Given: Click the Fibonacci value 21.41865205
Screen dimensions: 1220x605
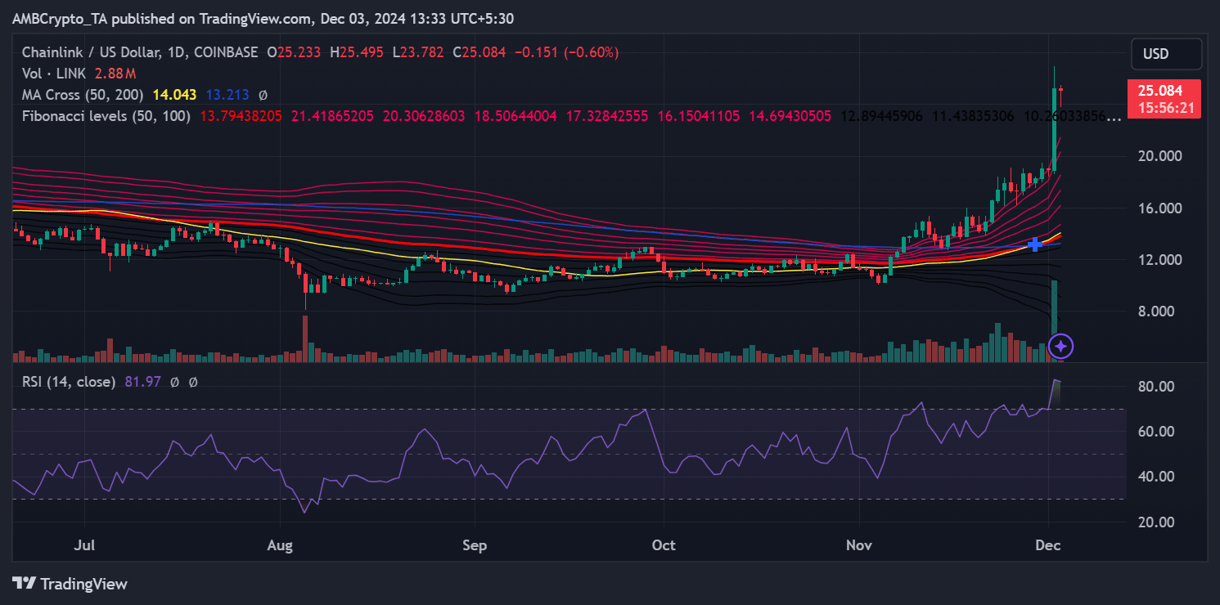Looking at the screenshot, I should [331, 116].
